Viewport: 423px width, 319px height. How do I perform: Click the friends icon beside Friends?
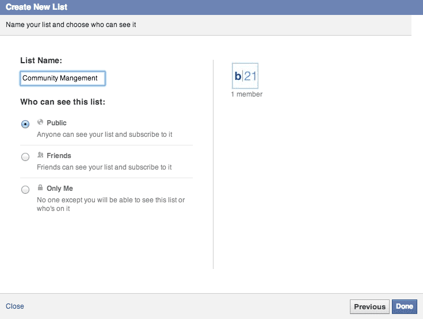click(x=40, y=155)
